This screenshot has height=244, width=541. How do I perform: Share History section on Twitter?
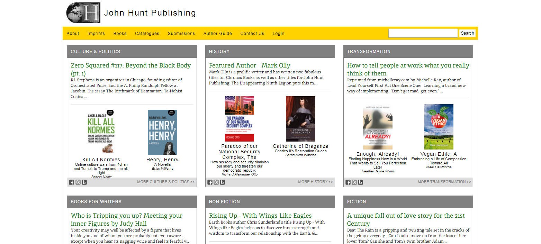216,182
